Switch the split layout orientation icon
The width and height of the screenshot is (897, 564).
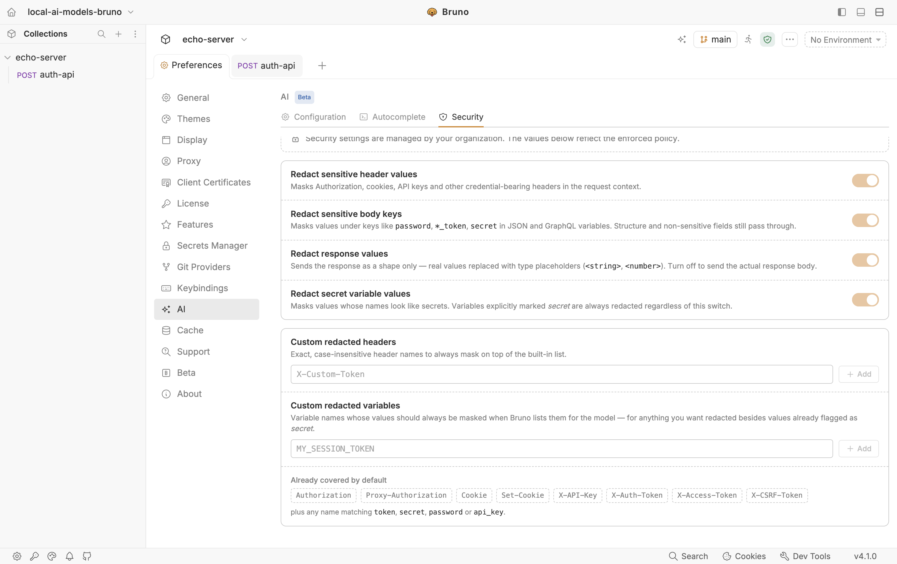pos(880,12)
